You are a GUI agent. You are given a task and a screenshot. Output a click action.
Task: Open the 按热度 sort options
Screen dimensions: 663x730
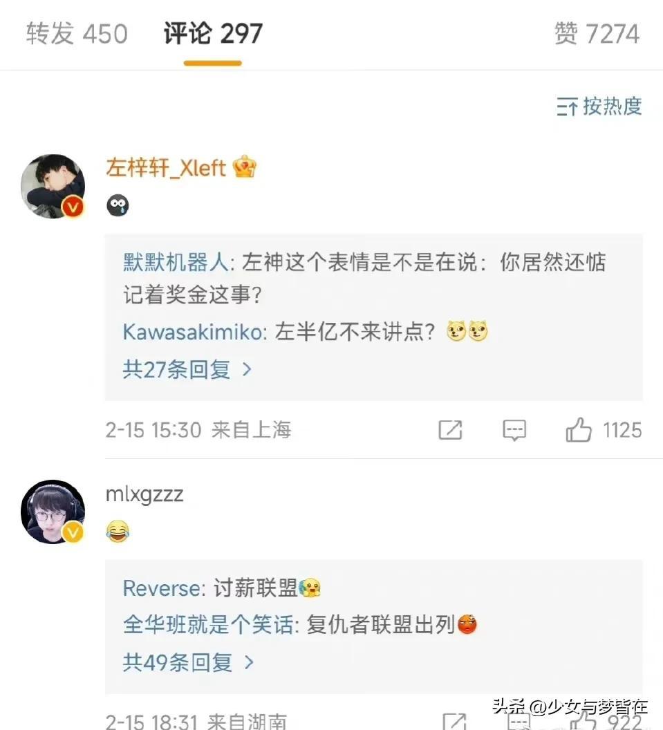point(599,106)
